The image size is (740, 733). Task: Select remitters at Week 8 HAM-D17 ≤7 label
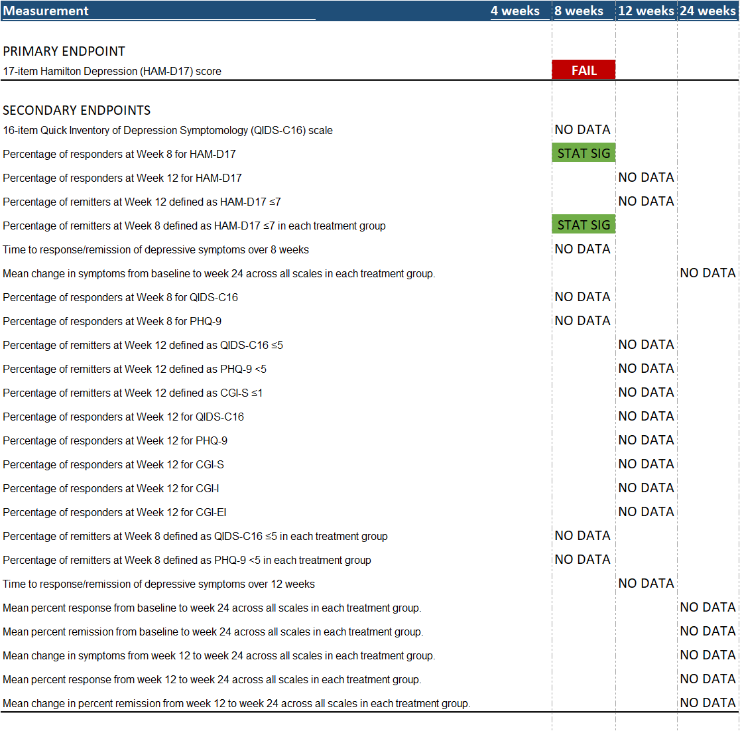click(x=194, y=226)
